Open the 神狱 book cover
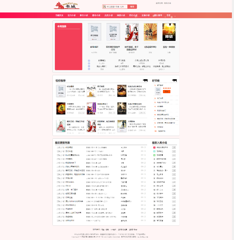This screenshot has width=234, height=240. (x=169, y=32)
